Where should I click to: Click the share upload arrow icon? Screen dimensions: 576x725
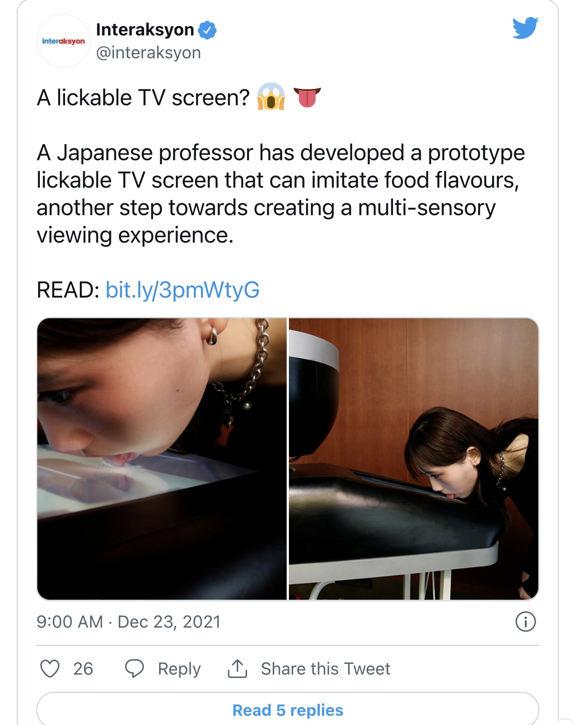[237, 668]
